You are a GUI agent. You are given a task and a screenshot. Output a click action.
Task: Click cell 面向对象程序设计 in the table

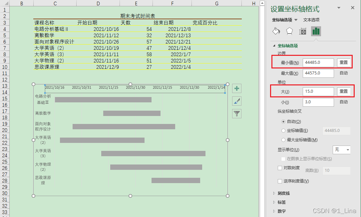click(x=54, y=42)
